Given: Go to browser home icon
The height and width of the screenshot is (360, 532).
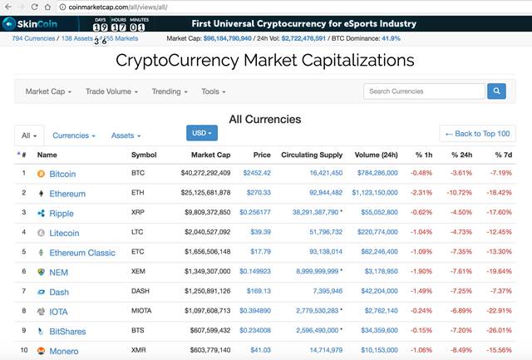Looking at the screenshot, I should tap(48, 7).
